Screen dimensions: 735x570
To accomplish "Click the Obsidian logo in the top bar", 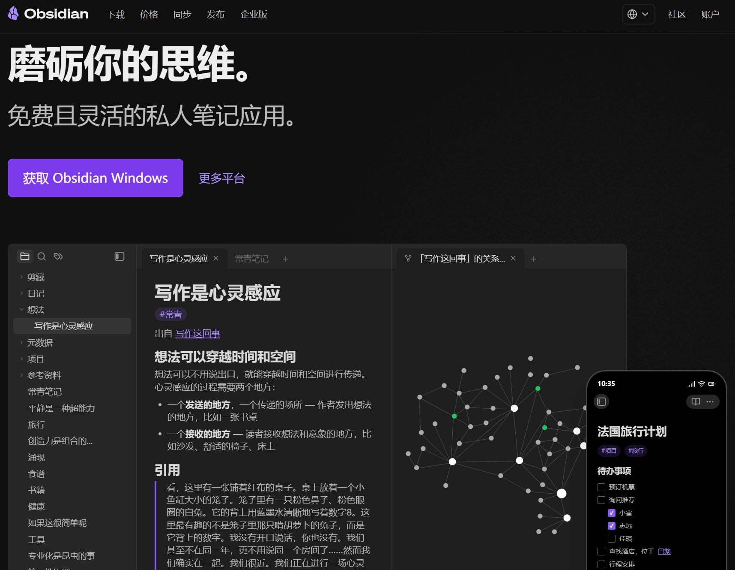I will tap(48, 14).
